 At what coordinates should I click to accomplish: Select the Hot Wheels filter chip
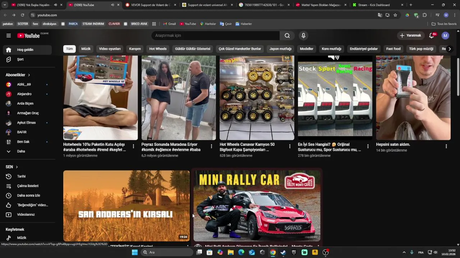pyautogui.click(x=158, y=49)
